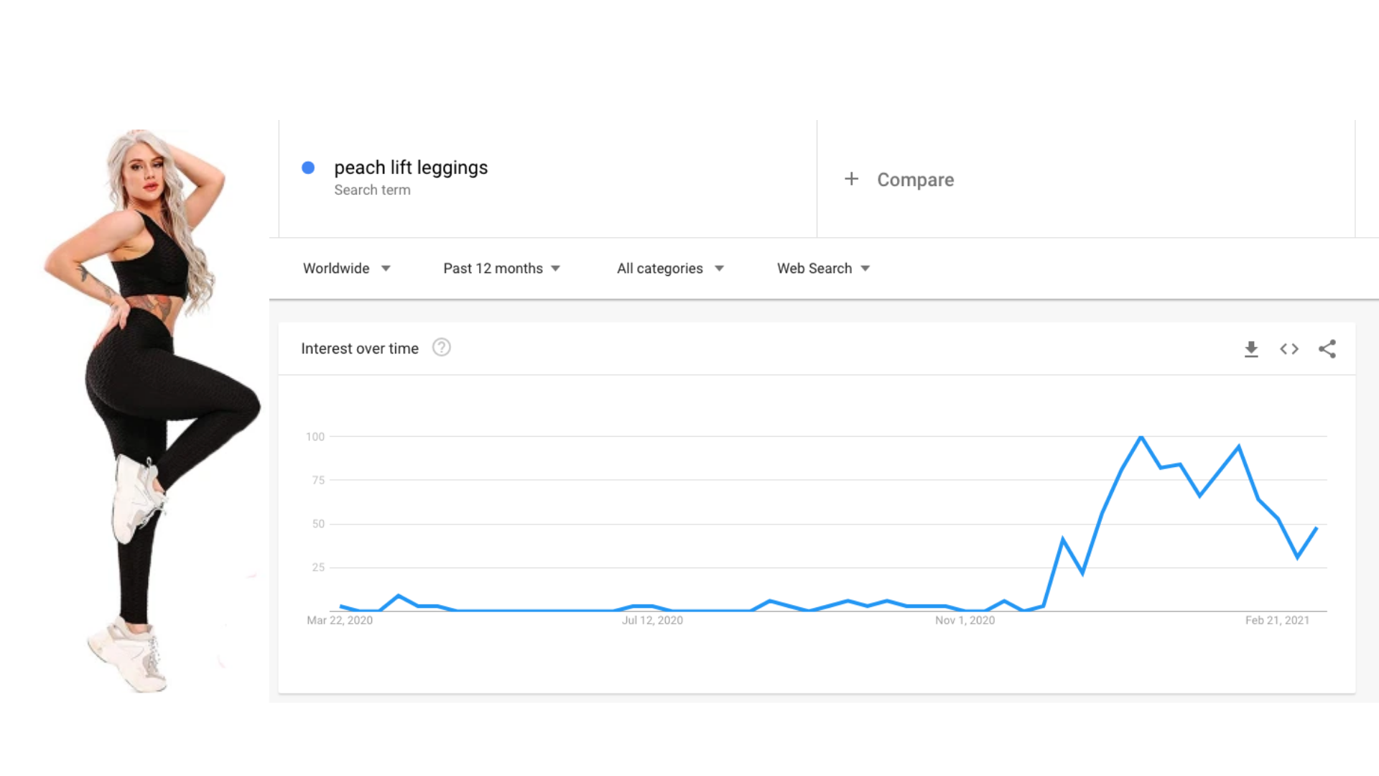Open the Past 12 months time range dropdown

pyautogui.click(x=501, y=268)
